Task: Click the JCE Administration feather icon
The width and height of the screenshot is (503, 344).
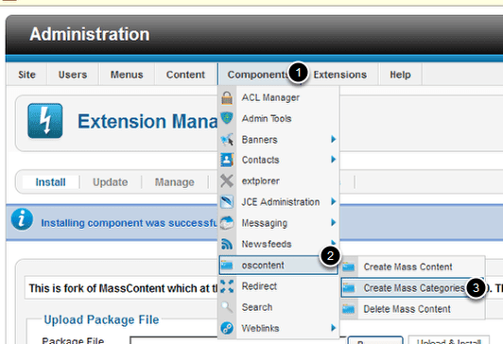Action: tap(227, 201)
